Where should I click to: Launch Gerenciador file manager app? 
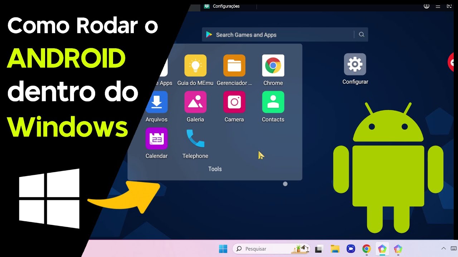coord(234,66)
